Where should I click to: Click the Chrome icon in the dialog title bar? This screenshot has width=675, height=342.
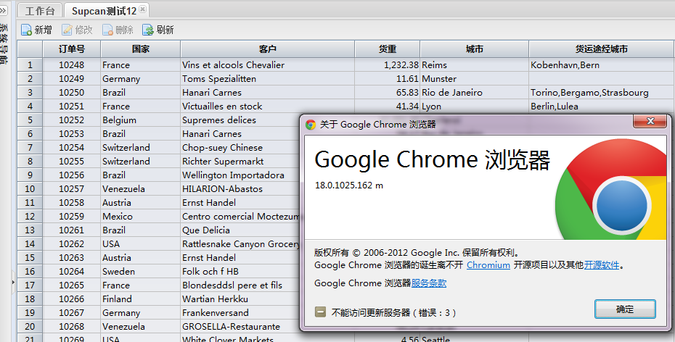click(x=311, y=125)
